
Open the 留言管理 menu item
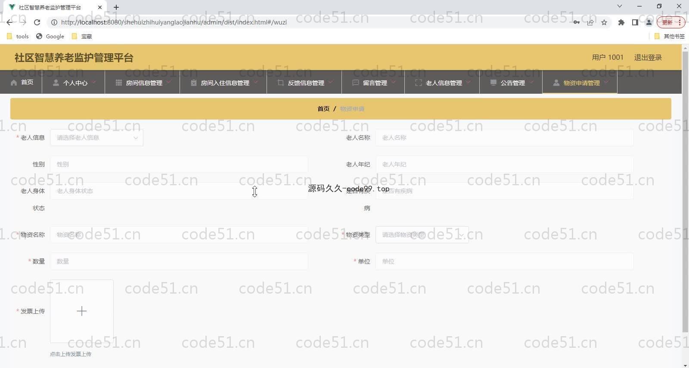[373, 82]
